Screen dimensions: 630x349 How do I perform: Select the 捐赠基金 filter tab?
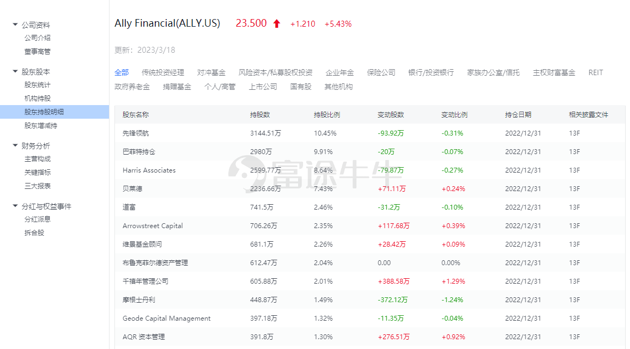177,87
